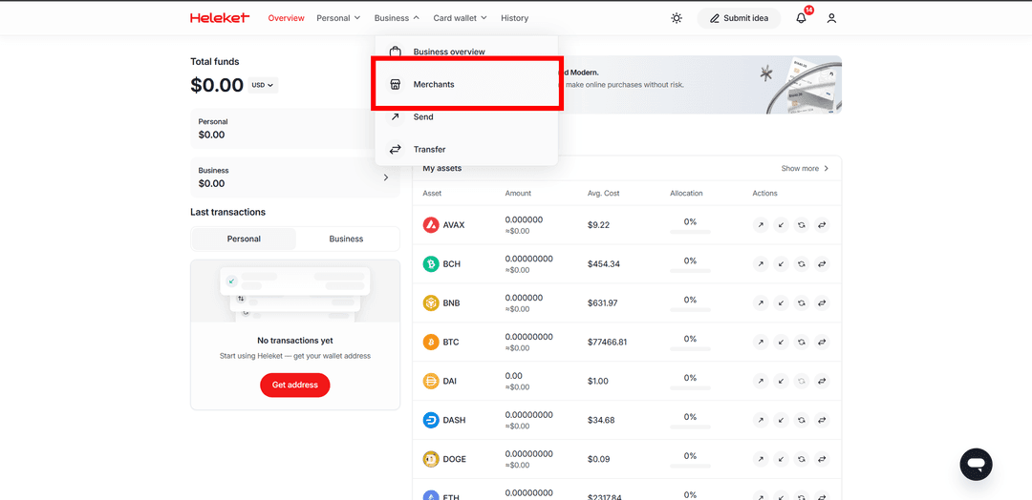Select Business overview menu item
The image size is (1032, 500).
pyautogui.click(x=466, y=52)
